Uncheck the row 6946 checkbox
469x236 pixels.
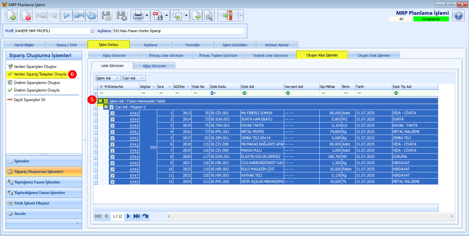click(x=112, y=169)
